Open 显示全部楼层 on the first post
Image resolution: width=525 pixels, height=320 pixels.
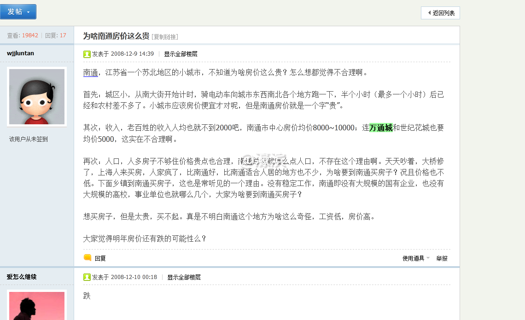click(x=181, y=54)
